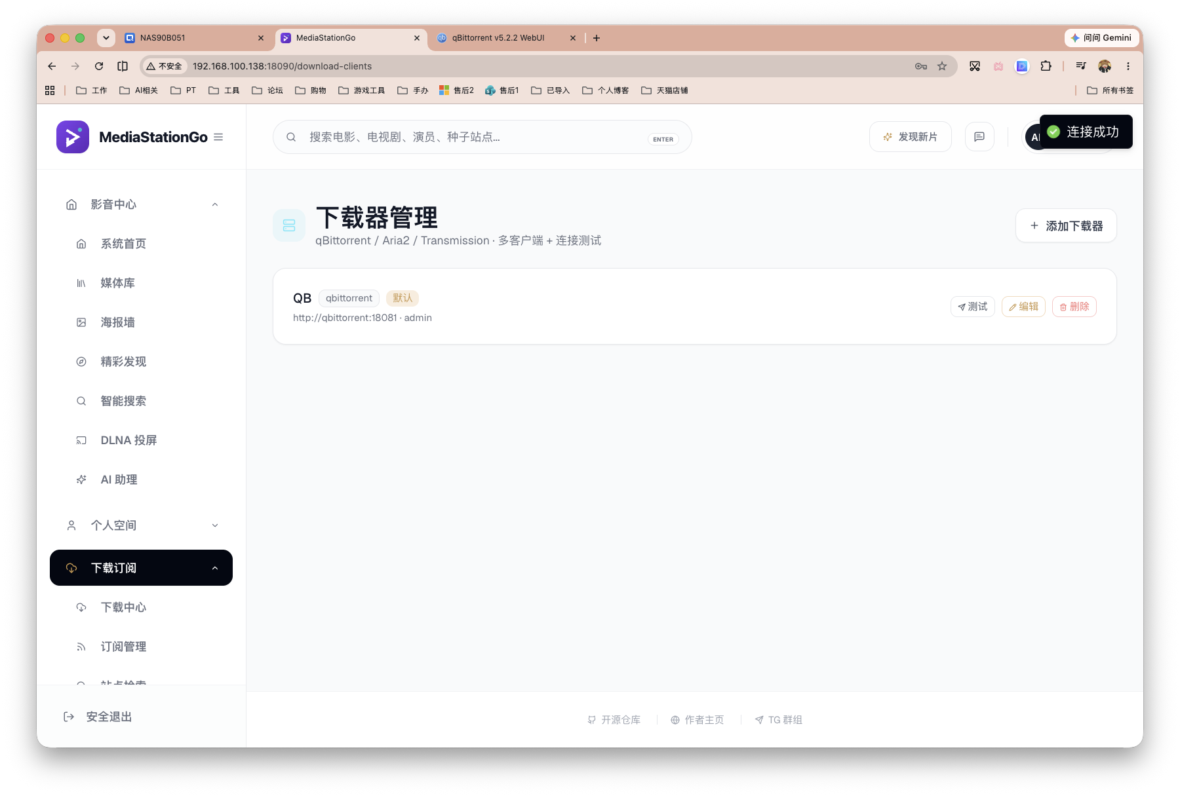Open the browser extensions puzzle icon
The image size is (1180, 796).
point(1046,66)
